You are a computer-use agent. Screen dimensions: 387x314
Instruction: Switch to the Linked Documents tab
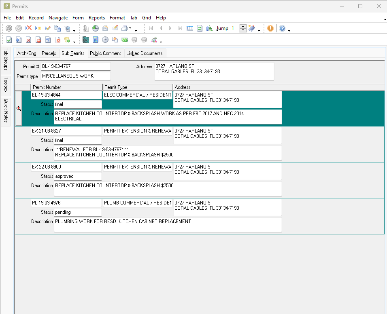[x=144, y=53]
